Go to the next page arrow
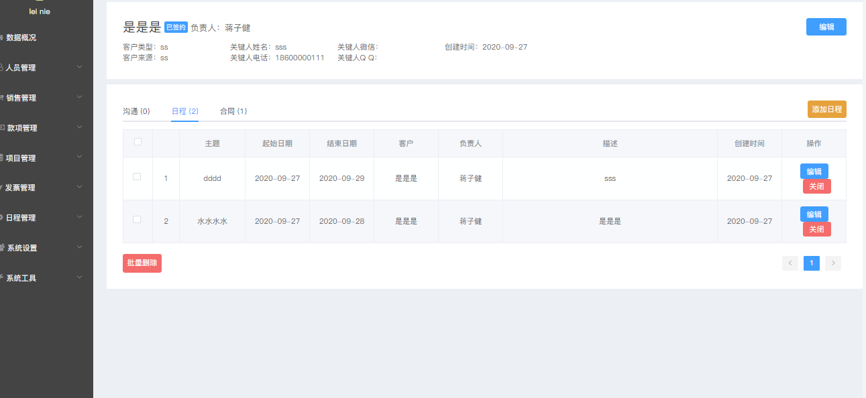 [x=833, y=263]
